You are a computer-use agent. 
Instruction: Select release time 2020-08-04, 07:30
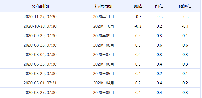coord(40,55)
